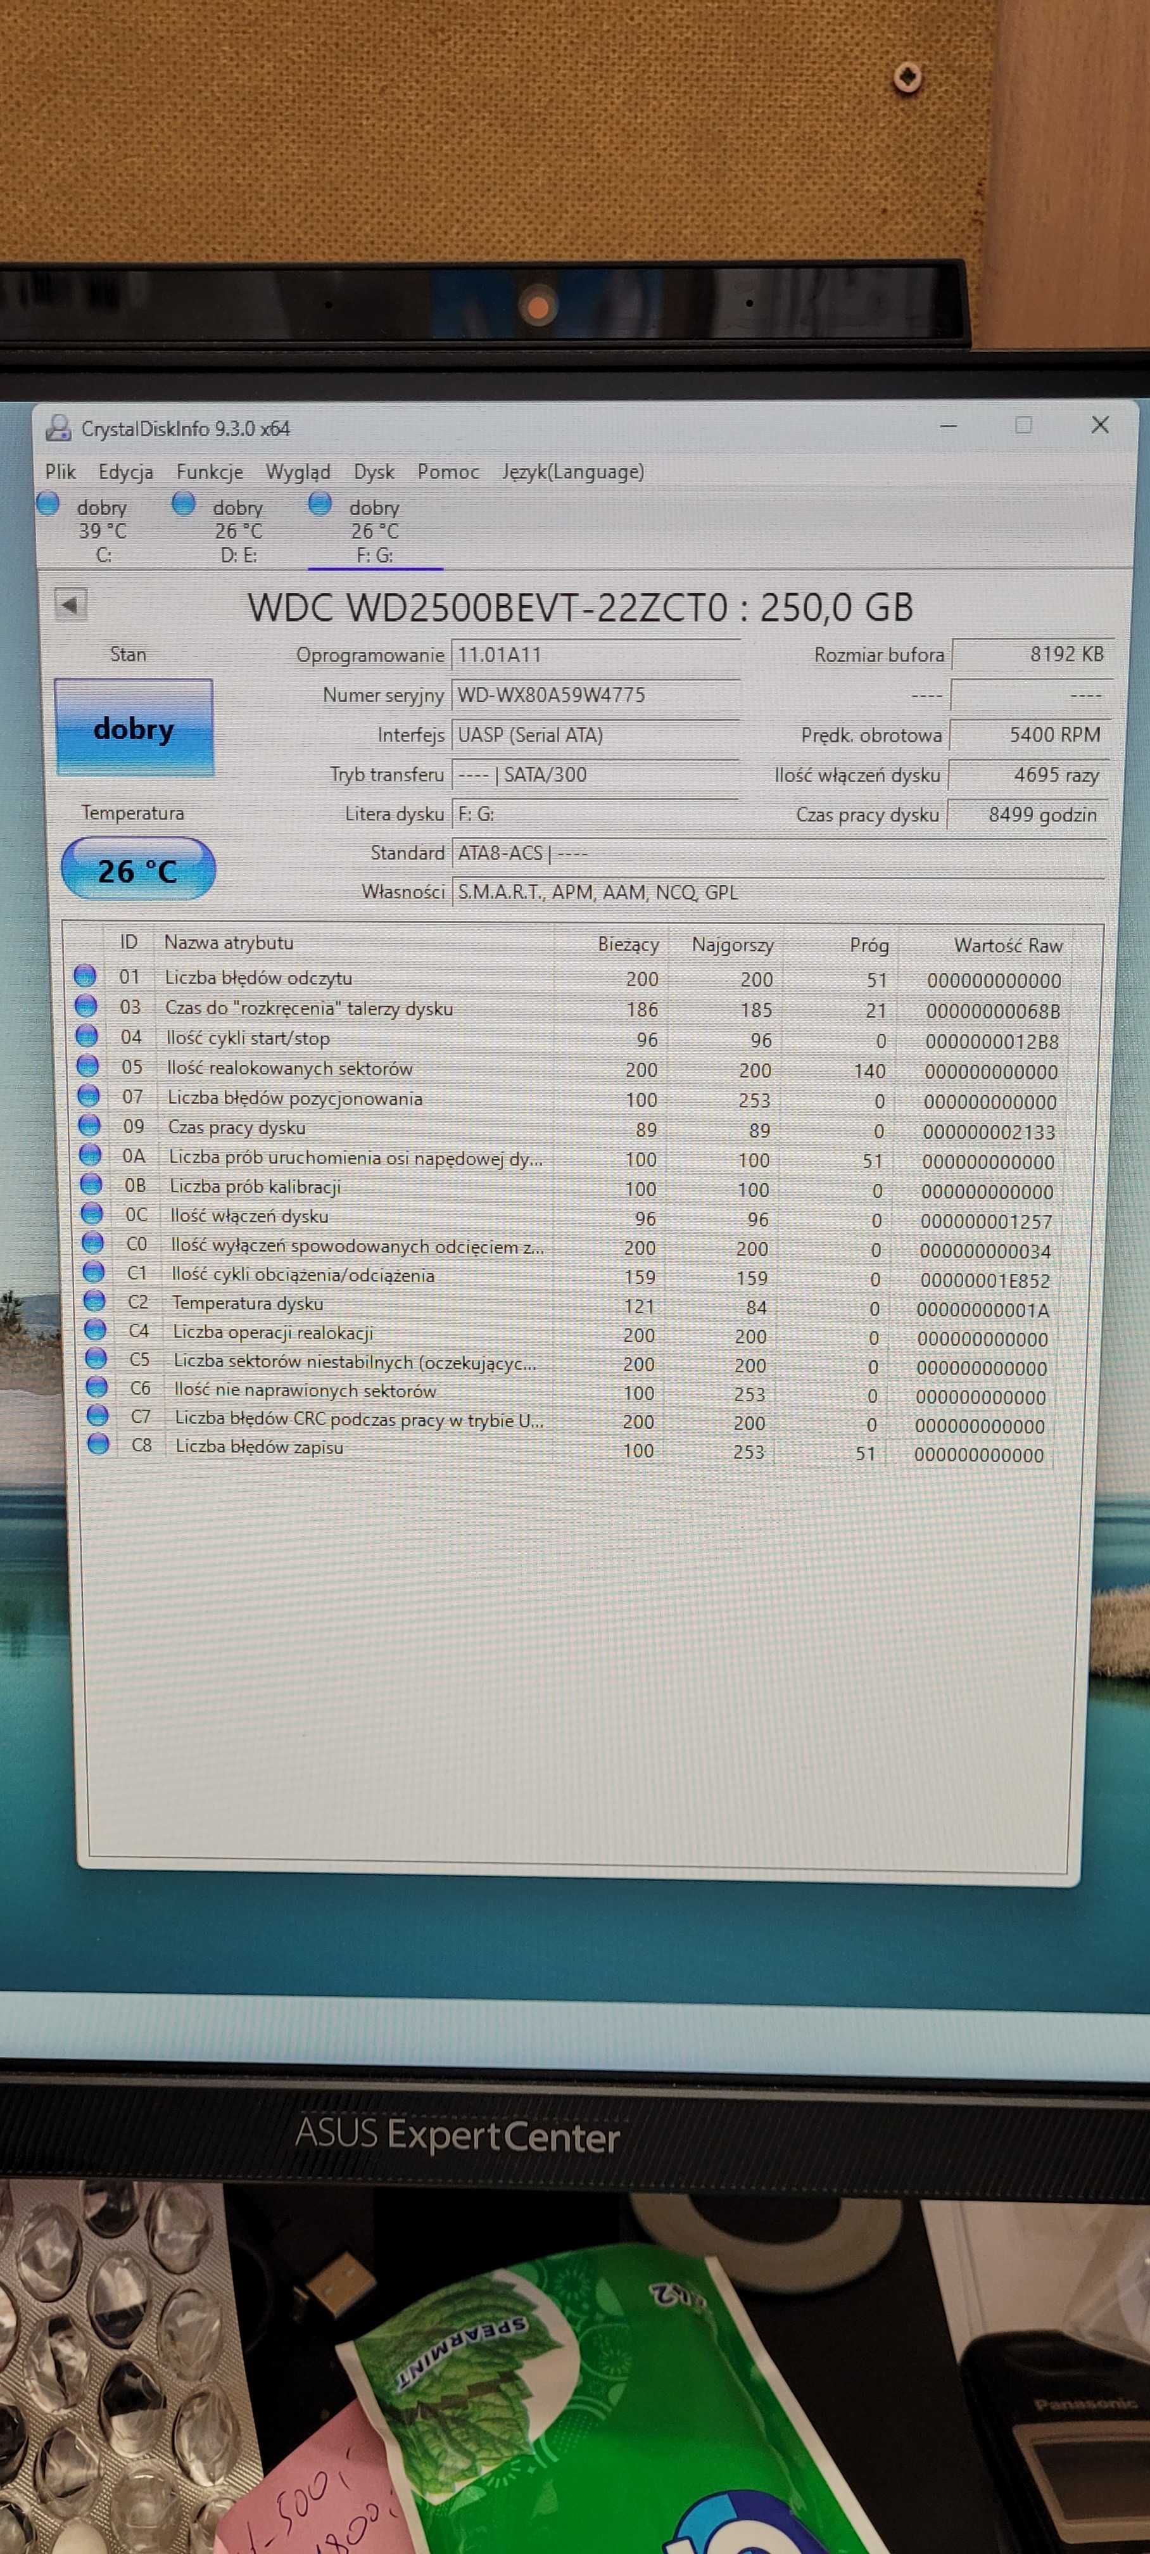Open the Funkcje menu
Screen dimensions: 1150x2554
pos(209,472)
